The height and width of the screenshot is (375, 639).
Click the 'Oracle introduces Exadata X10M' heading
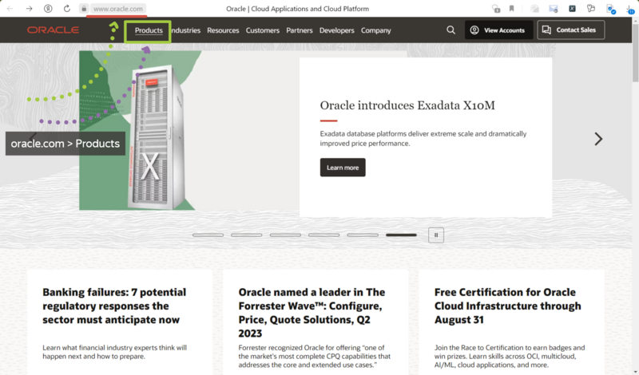pos(407,105)
